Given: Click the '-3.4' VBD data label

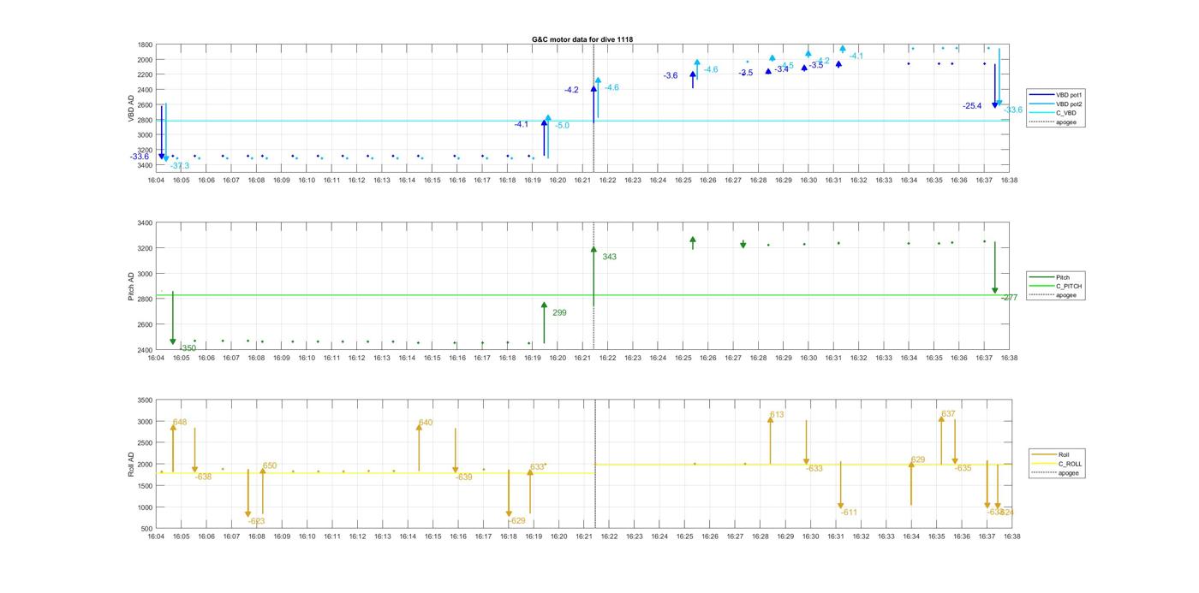Looking at the screenshot, I should point(781,69).
